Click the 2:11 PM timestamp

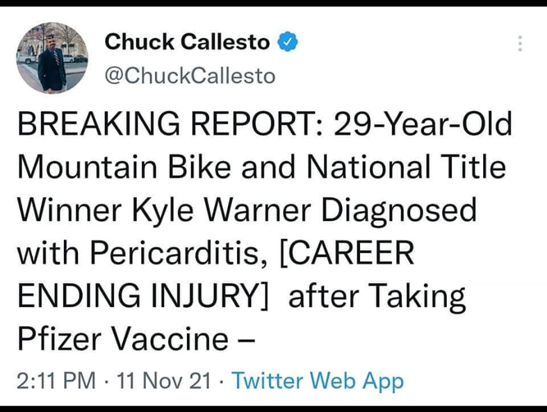[x=56, y=381]
